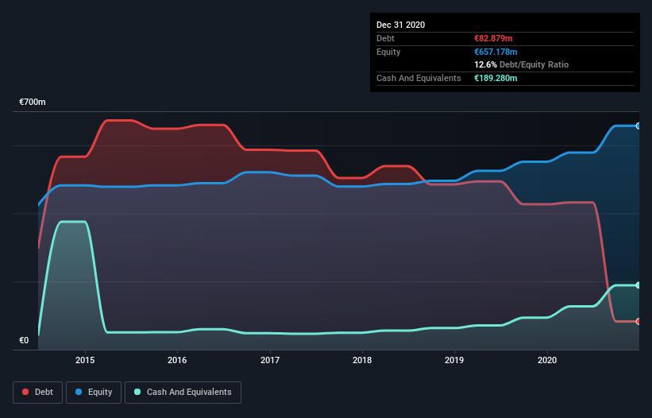Click the €189.280m cash value
The image size is (652, 418).
496,78
